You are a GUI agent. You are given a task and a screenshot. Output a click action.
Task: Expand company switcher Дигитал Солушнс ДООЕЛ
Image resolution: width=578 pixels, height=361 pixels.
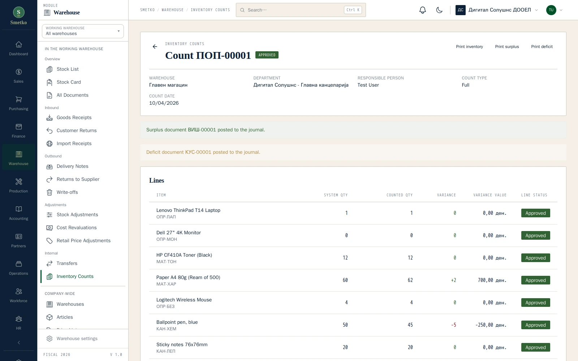497,10
